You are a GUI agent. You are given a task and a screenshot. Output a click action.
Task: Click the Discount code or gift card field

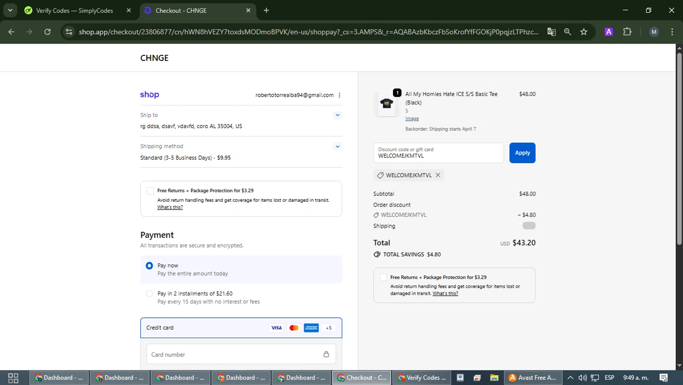pos(438,153)
